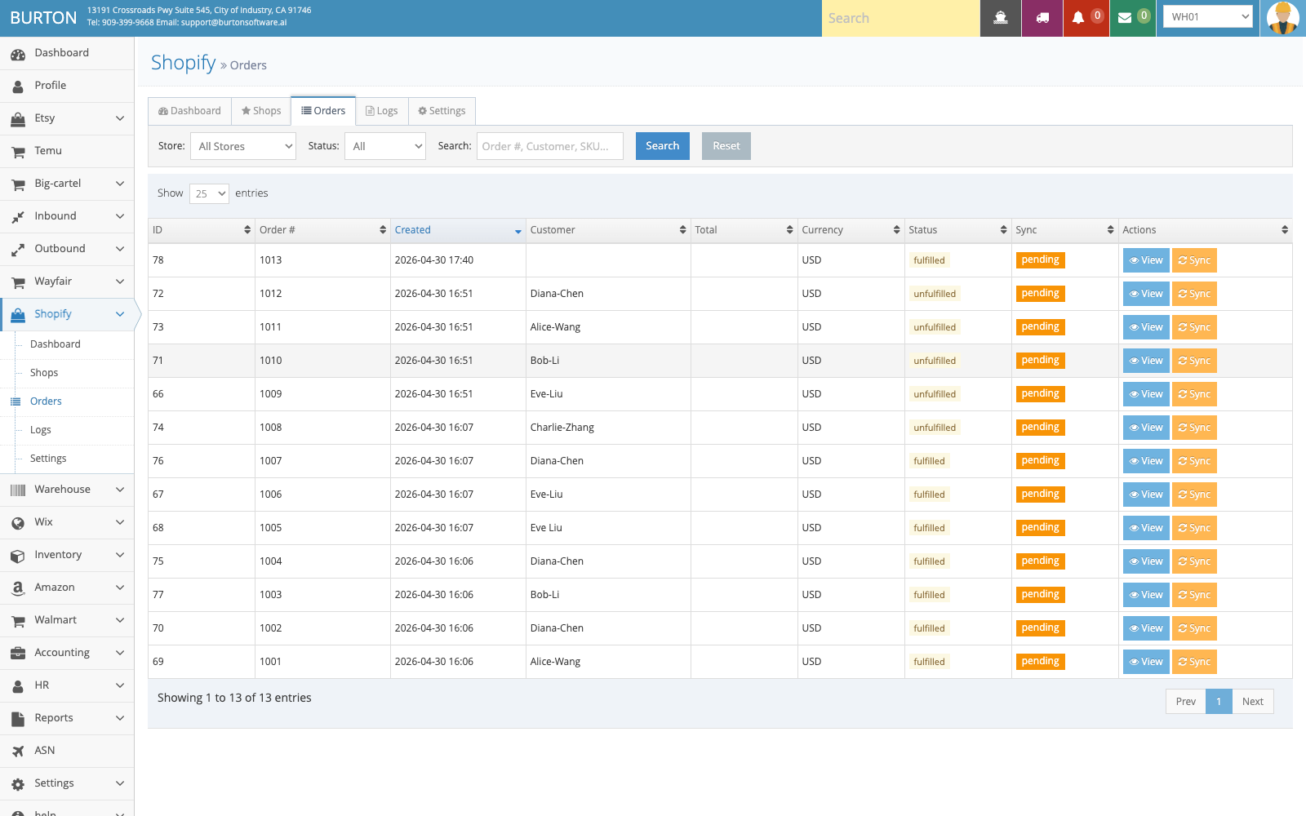Sync order 1001
The image size is (1306, 816).
[1194, 662]
